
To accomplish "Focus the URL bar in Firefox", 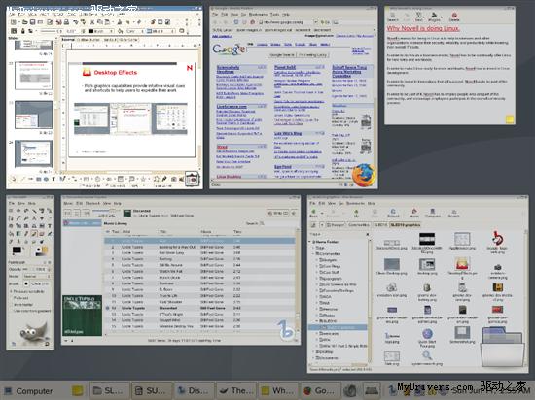I will click(286, 22).
